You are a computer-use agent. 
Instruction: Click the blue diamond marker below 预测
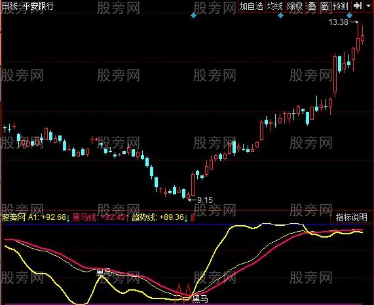(349, 16)
